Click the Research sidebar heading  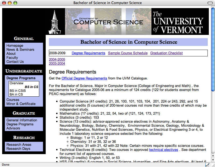point(24,137)
